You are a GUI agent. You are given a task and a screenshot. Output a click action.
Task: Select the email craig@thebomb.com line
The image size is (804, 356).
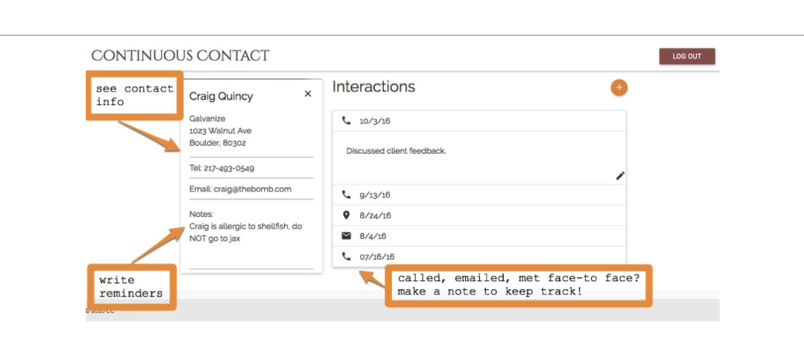240,189
